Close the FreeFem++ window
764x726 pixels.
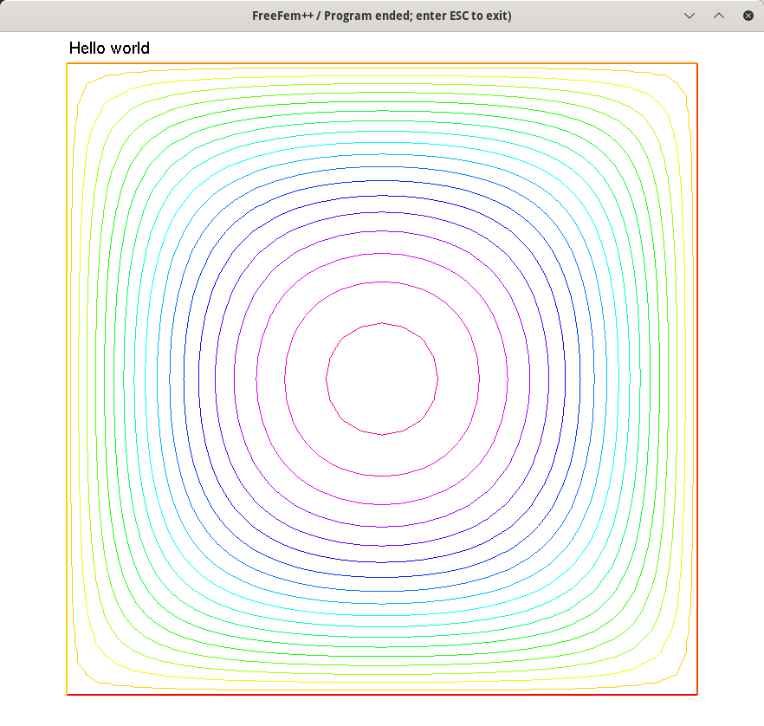click(x=748, y=16)
